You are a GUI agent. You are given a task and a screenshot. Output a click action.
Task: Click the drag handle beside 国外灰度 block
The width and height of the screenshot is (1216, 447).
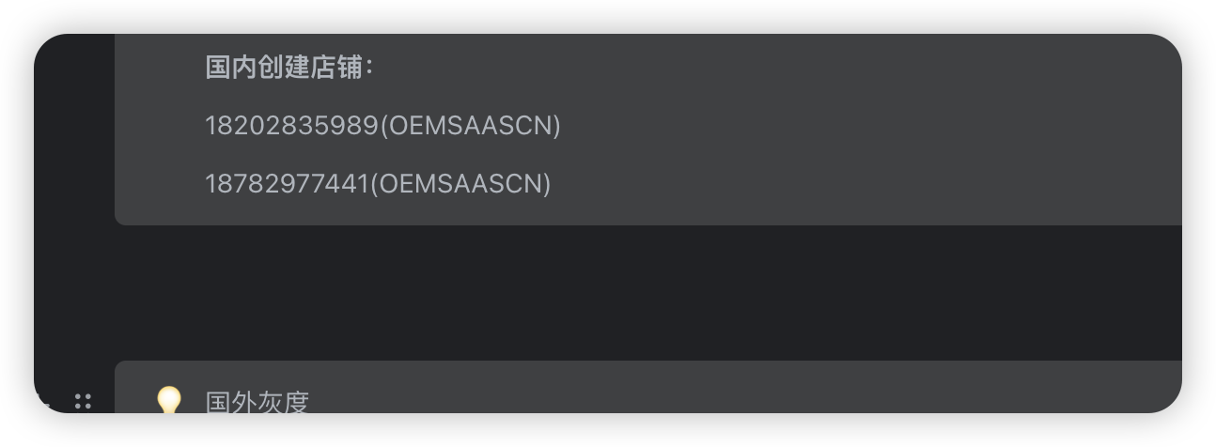(x=83, y=401)
